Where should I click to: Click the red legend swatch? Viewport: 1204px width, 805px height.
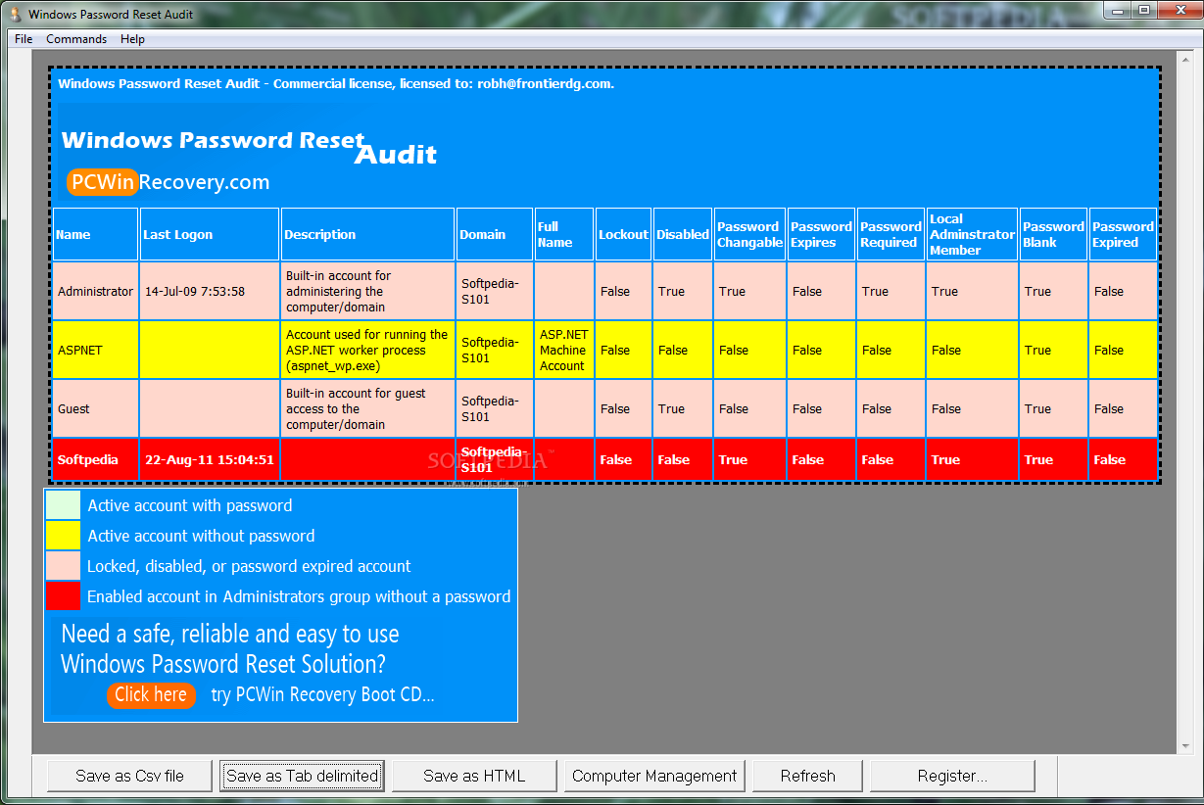63,596
